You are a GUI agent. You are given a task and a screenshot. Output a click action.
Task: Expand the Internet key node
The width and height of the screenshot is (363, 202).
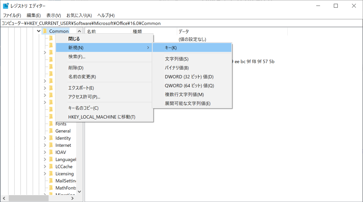45,145
